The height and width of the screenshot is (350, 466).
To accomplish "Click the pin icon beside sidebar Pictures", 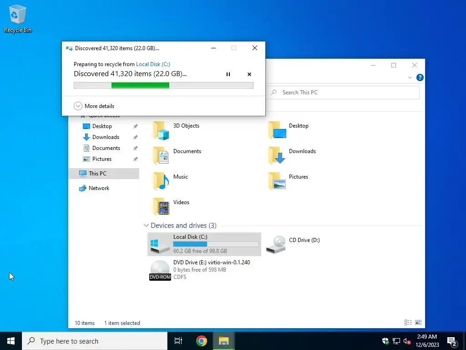I will (x=135, y=159).
